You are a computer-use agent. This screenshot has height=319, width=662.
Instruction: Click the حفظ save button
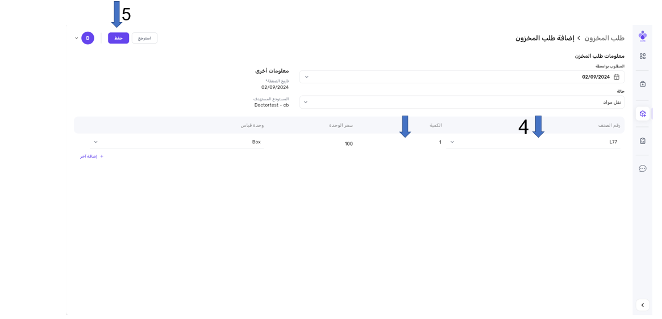click(x=118, y=38)
